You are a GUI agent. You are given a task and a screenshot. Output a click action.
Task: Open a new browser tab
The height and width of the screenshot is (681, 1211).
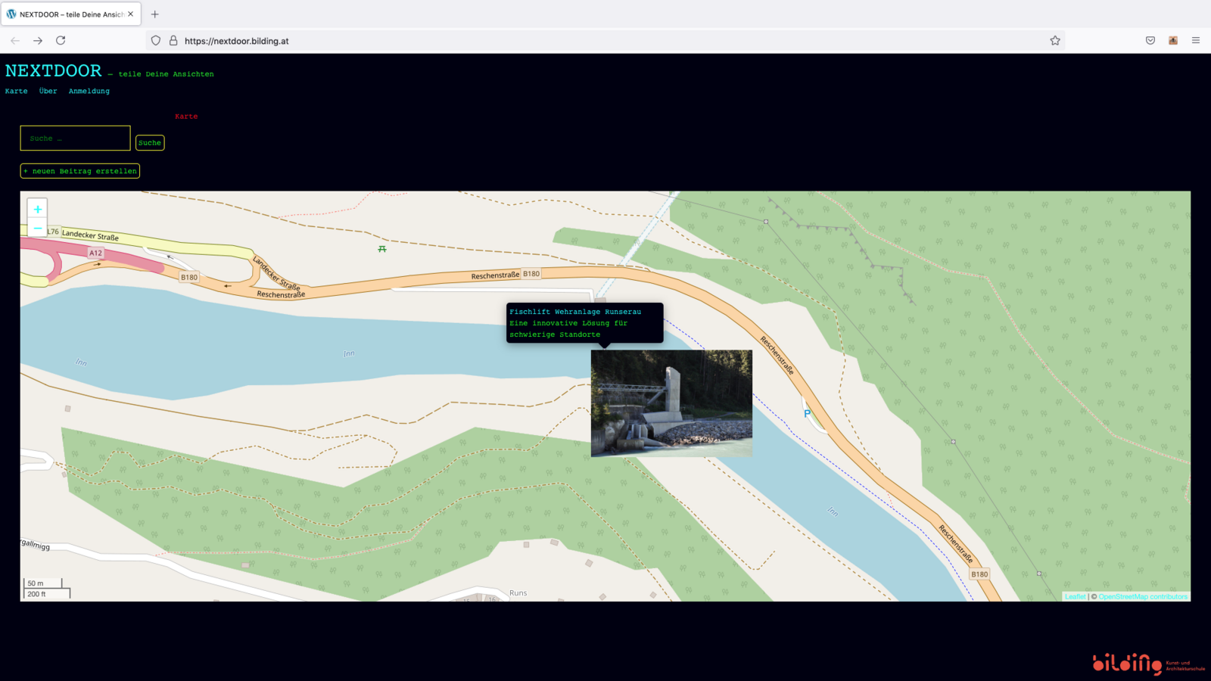click(x=155, y=14)
